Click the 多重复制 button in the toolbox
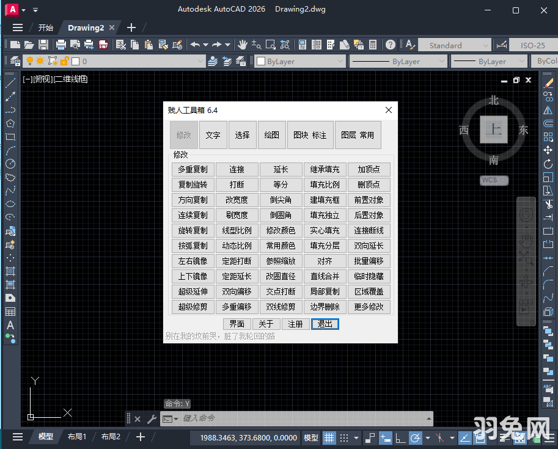The width and height of the screenshot is (558, 449). [193, 169]
